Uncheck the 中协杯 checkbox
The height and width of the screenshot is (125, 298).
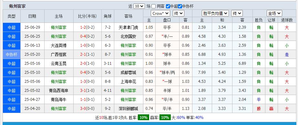[x=180, y=6]
